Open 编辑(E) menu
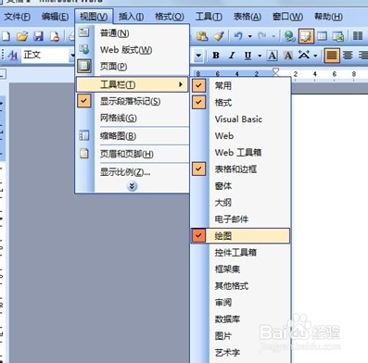 tap(55, 16)
